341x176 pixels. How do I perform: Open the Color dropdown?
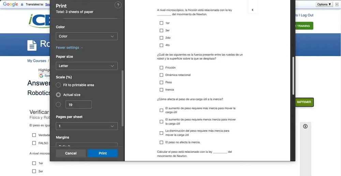pyautogui.click(x=87, y=36)
